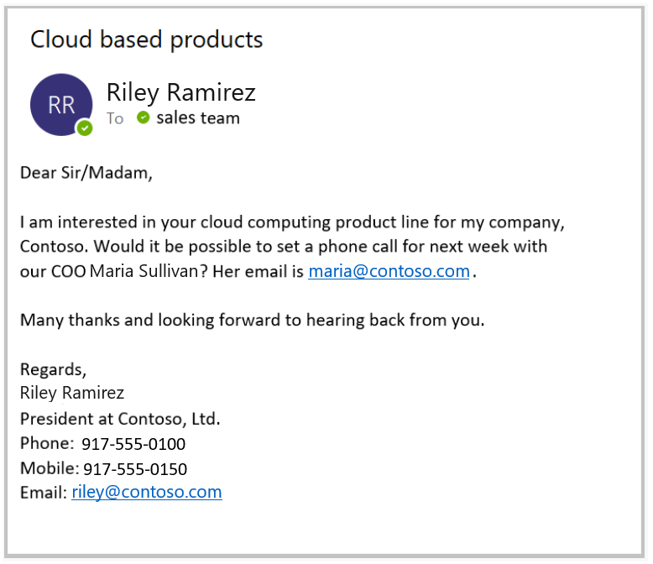Click the RR sender avatar circle

point(60,105)
